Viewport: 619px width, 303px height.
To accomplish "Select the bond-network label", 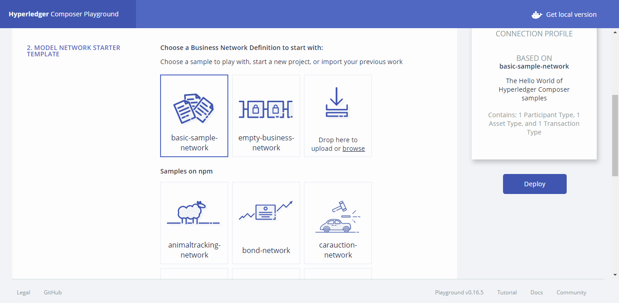I will (266, 250).
